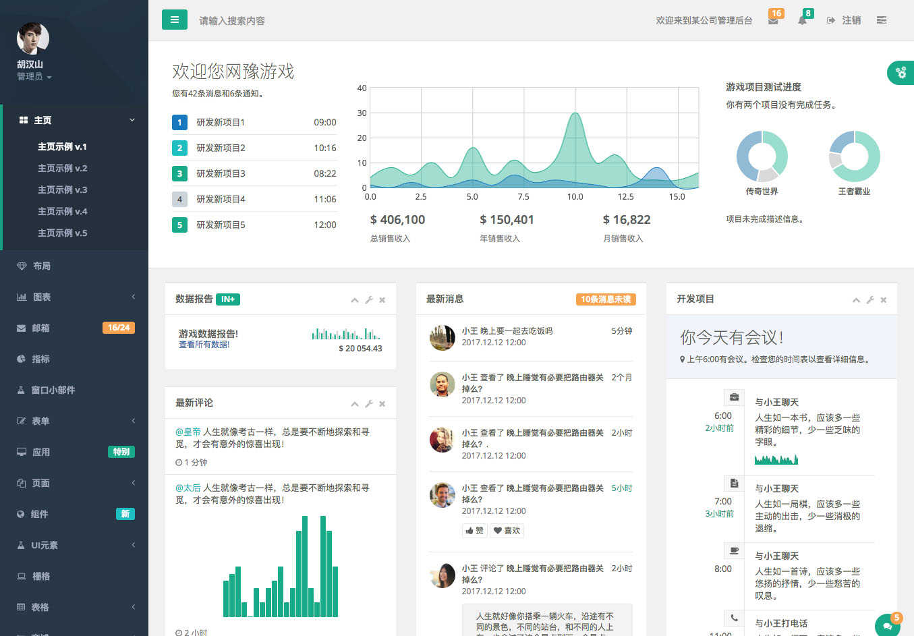Click the coffee cup icon at 8:00 timeline
This screenshot has height=636, width=914.
pyautogui.click(x=734, y=550)
